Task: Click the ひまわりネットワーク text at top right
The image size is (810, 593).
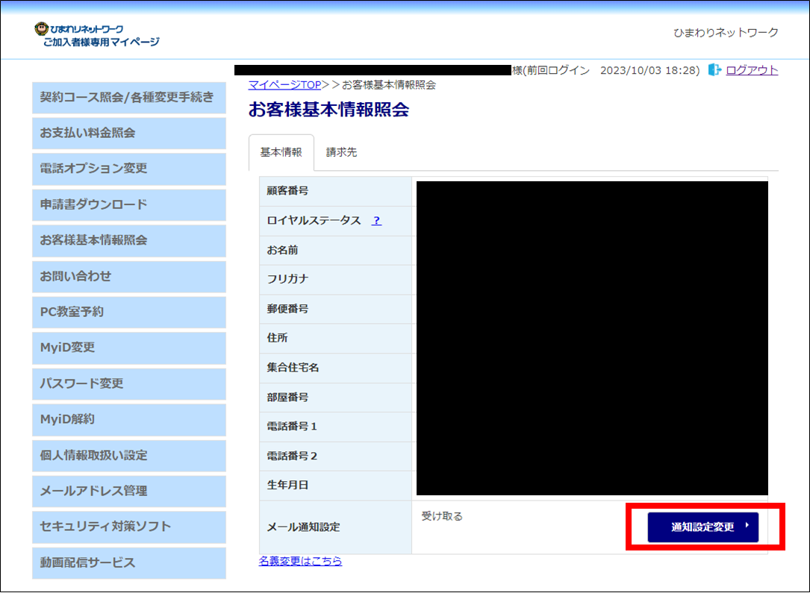Action: click(x=726, y=33)
